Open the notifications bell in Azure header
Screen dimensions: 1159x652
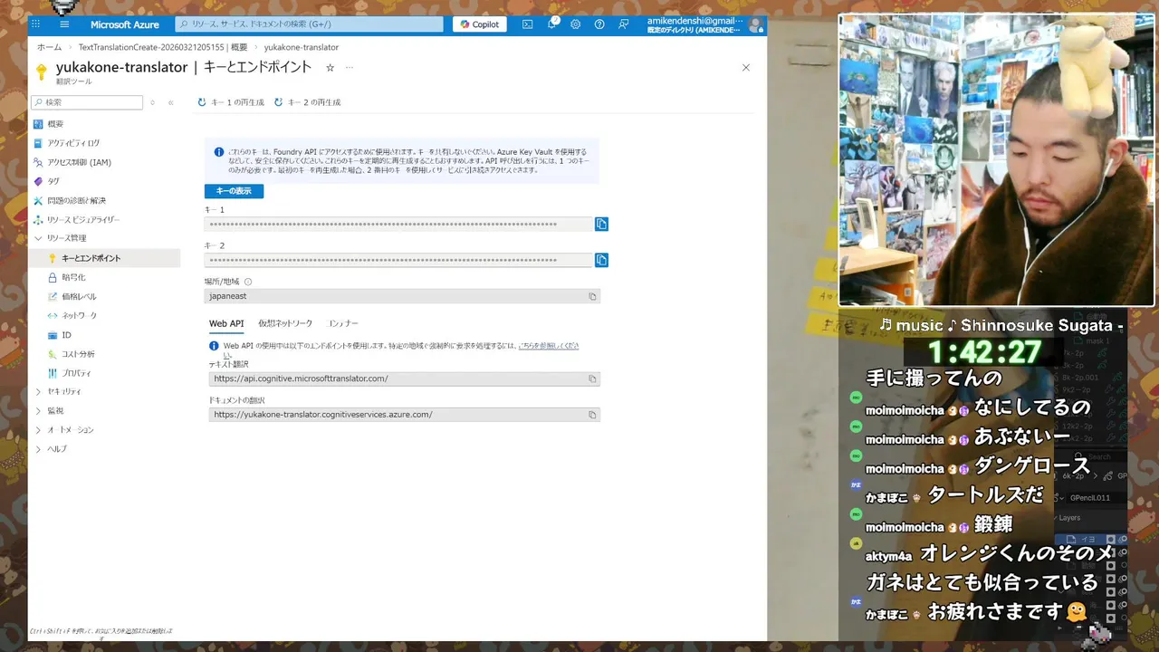[551, 24]
